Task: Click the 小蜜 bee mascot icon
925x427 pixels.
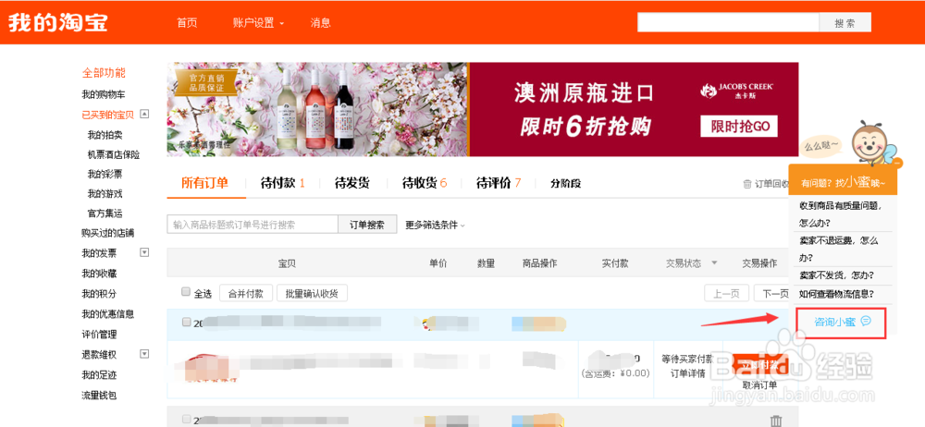Action: pos(874,141)
